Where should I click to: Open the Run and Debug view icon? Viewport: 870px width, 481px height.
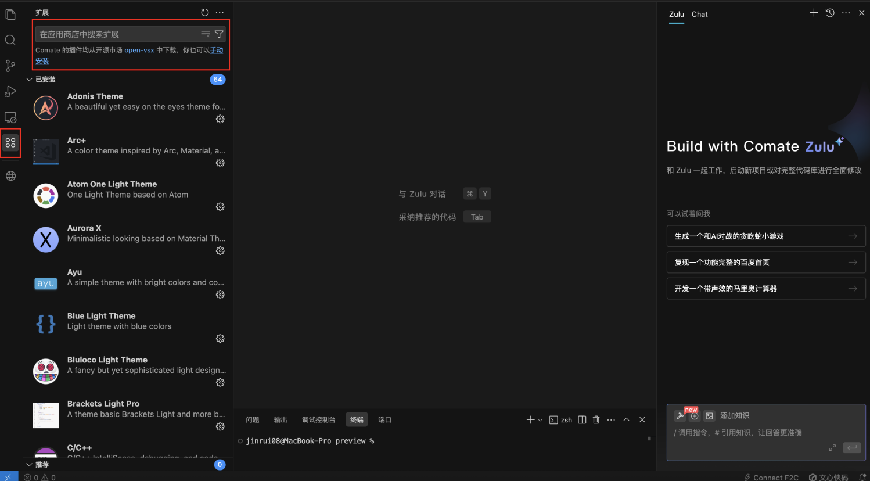pyautogui.click(x=10, y=91)
